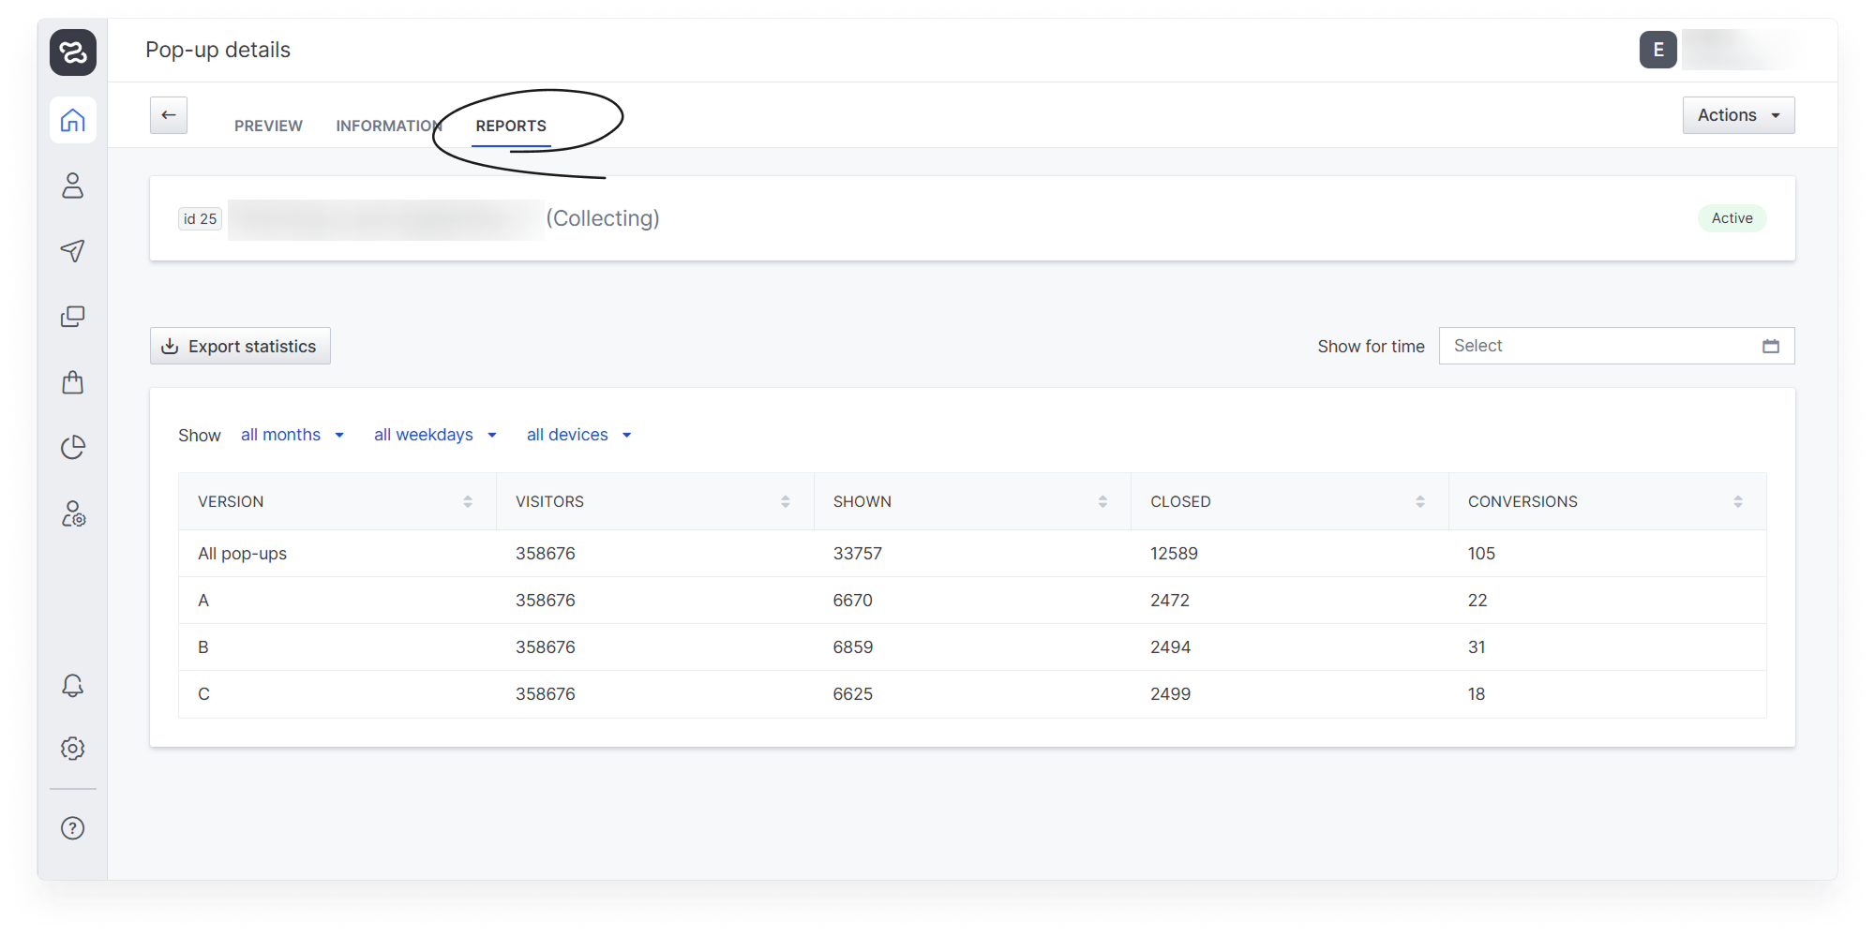Click the shopping bag icon
This screenshot has height=936, width=1875.
tap(73, 382)
